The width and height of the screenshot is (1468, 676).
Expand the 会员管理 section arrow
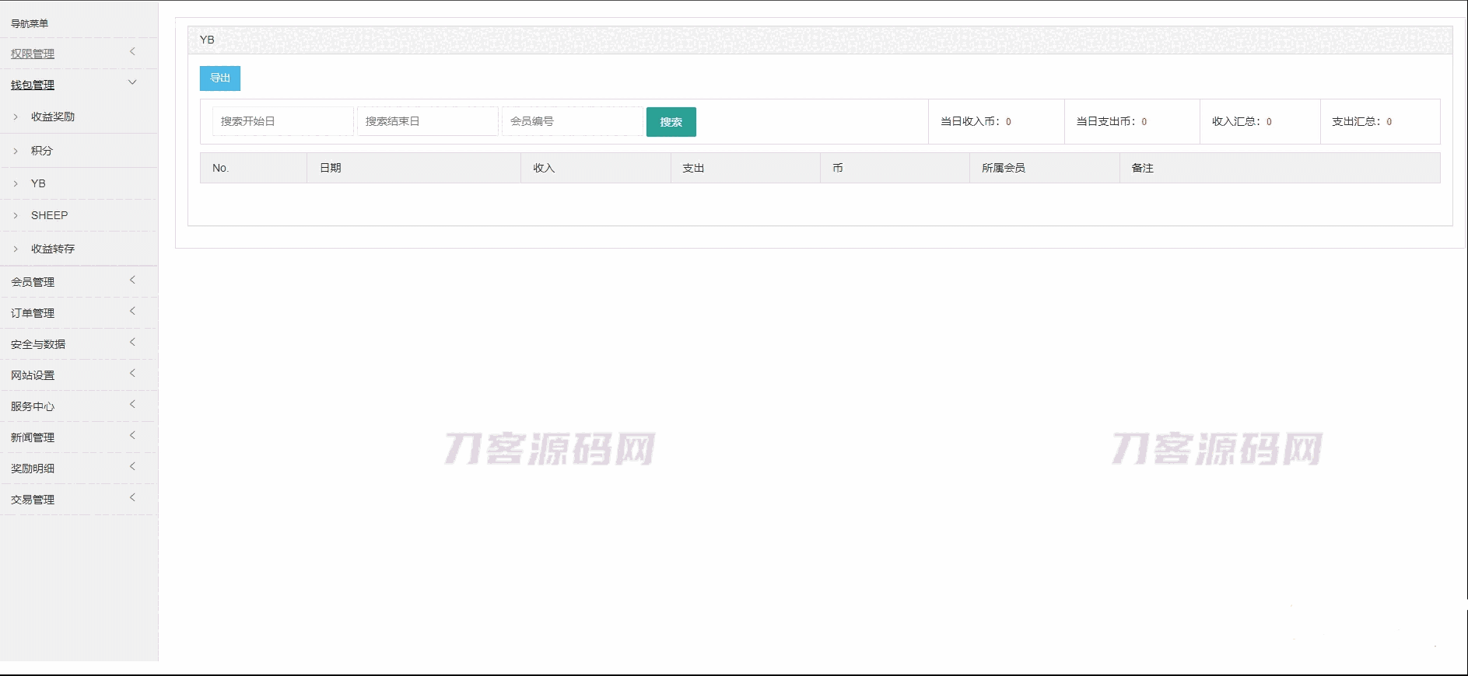pyautogui.click(x=132, y=280)
